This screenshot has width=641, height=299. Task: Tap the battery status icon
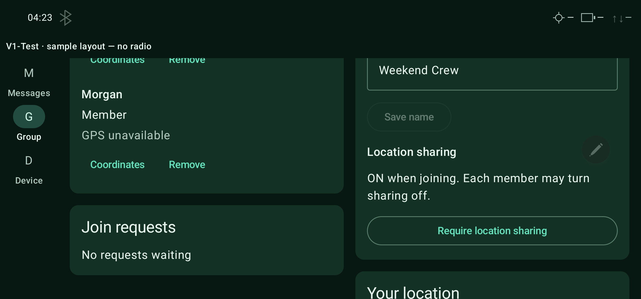tap(588, 18)
